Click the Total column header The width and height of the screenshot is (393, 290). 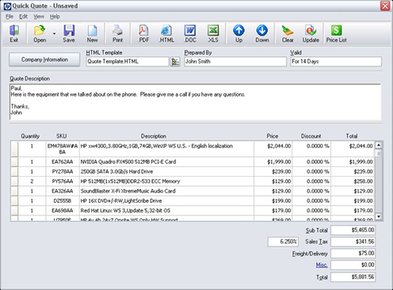352,136
